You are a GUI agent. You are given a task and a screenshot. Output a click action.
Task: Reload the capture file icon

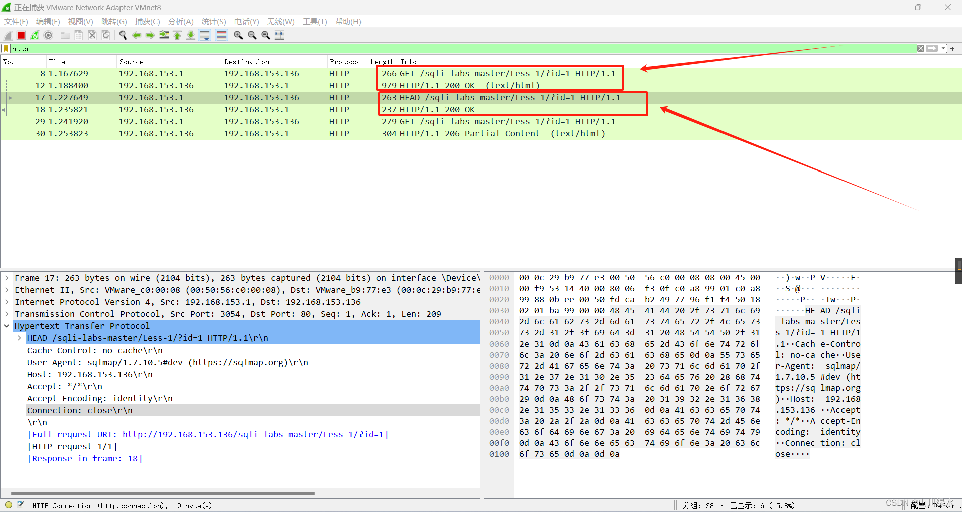pyautogui.click(x=106, y=35)
